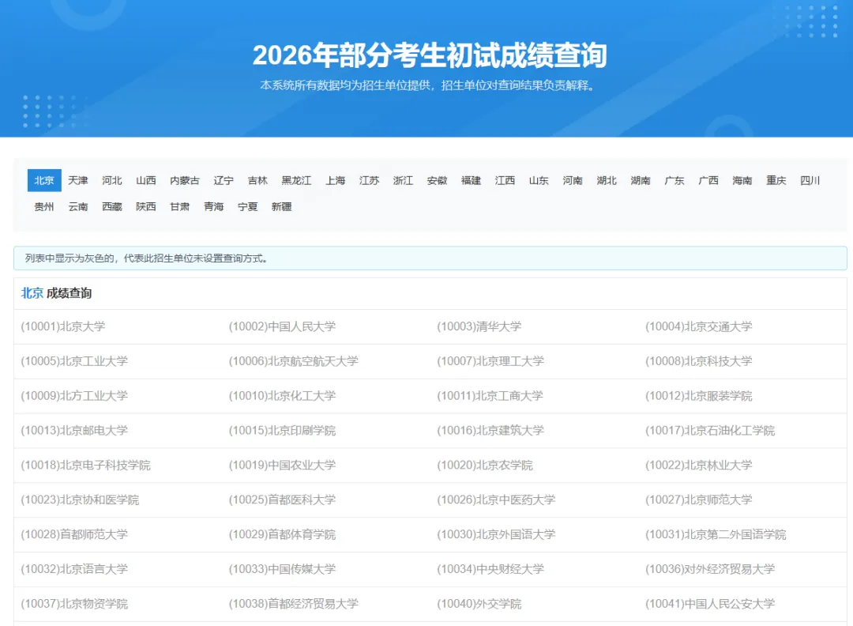Click (10027)北京师范大学
This screenshot has height=626, width=853.
coord(699,500)
